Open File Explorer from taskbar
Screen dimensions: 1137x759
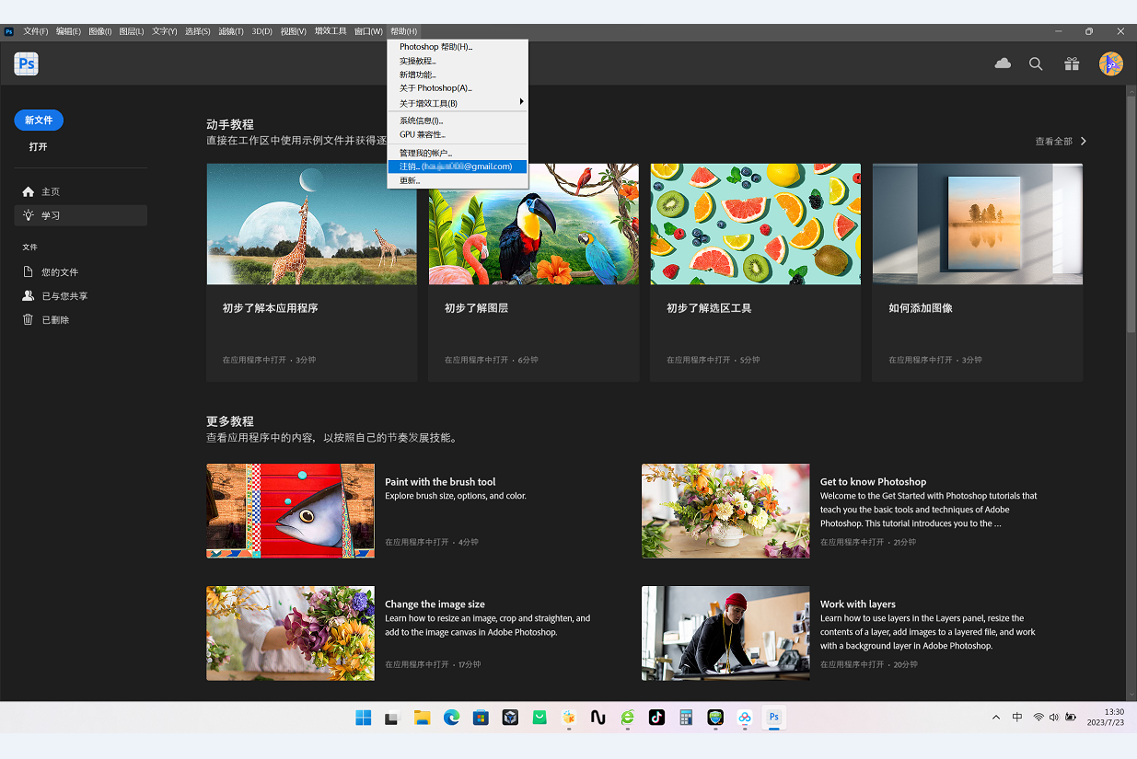click(x=422, y=718)
